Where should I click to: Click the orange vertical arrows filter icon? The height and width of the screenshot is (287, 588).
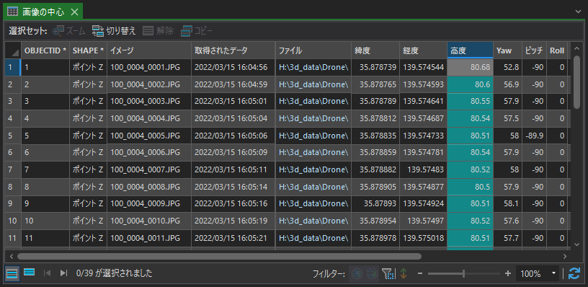pos(403,274)
